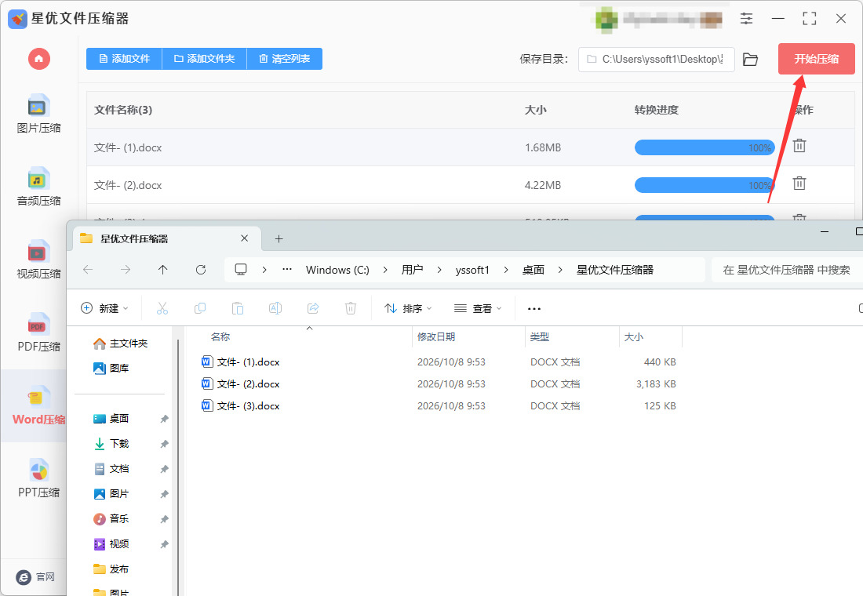Select 下载 in the Explorer navigation pane

click(119, 444)
